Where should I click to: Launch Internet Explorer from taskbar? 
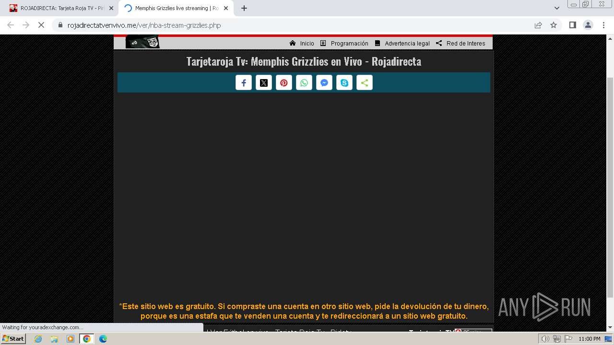[38, 339]
